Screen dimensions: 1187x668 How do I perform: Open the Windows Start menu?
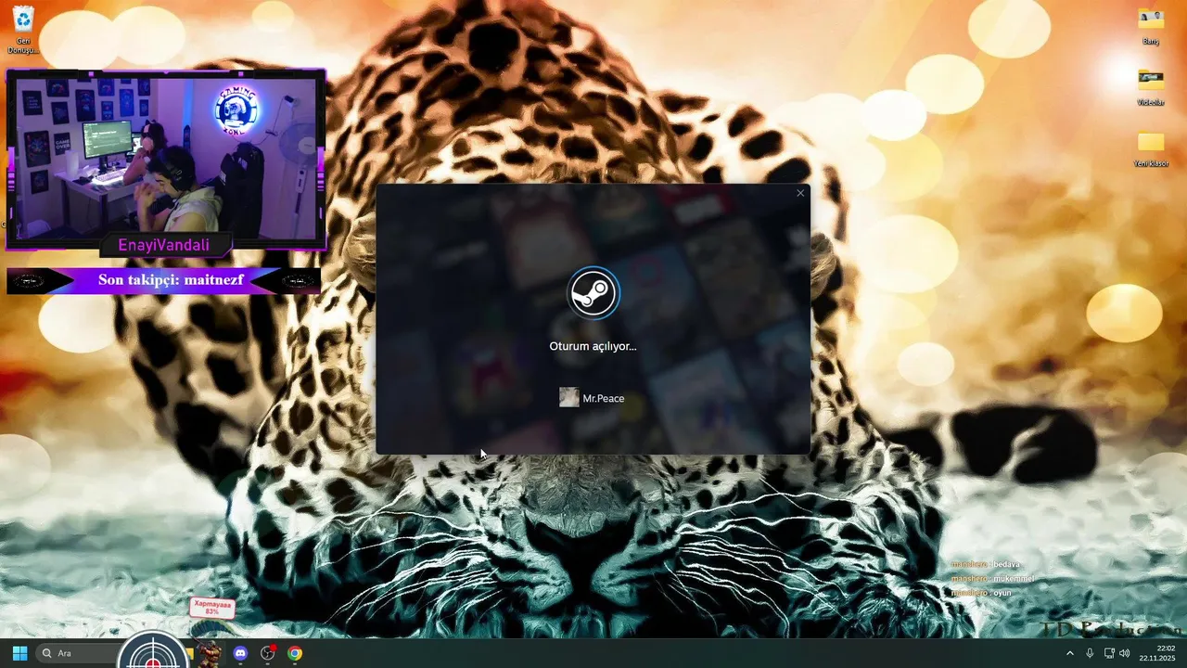19,653
